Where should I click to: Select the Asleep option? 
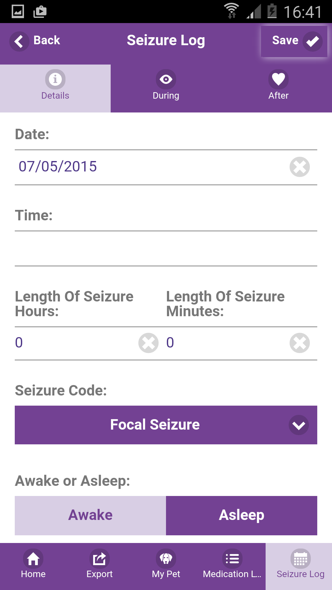(242, 516)
